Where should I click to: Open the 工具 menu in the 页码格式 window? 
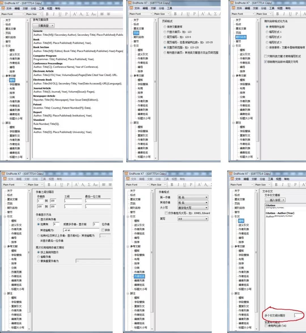tap(169, 8)
